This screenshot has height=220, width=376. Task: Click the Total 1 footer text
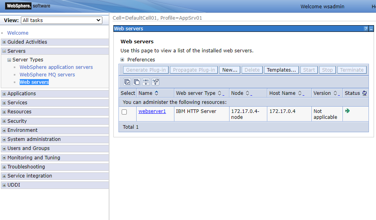[x=131, y=127]
